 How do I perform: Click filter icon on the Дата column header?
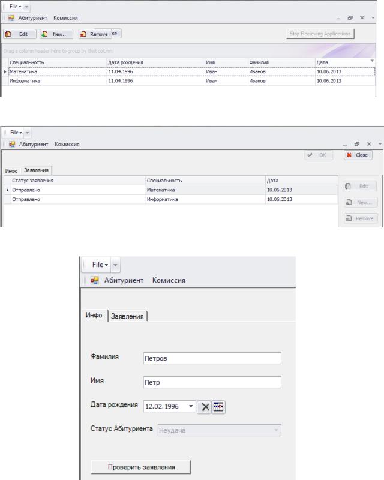pos(372,61)
